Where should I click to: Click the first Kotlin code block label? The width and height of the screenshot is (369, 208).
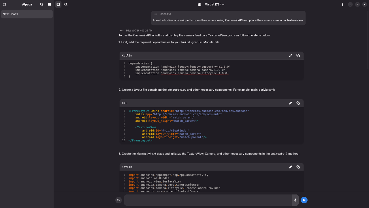(127, 55)
